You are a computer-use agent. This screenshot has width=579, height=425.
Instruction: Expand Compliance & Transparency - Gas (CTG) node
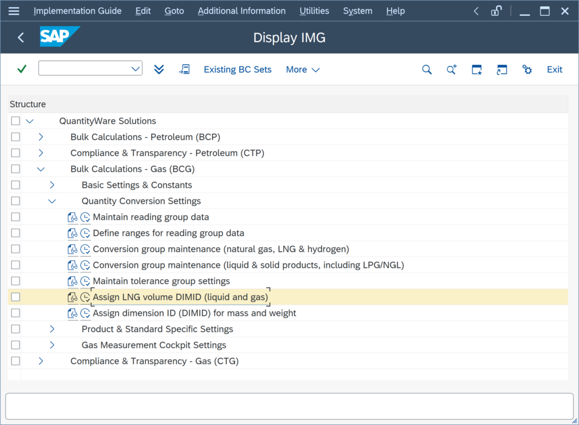click(x=41, y=361)
